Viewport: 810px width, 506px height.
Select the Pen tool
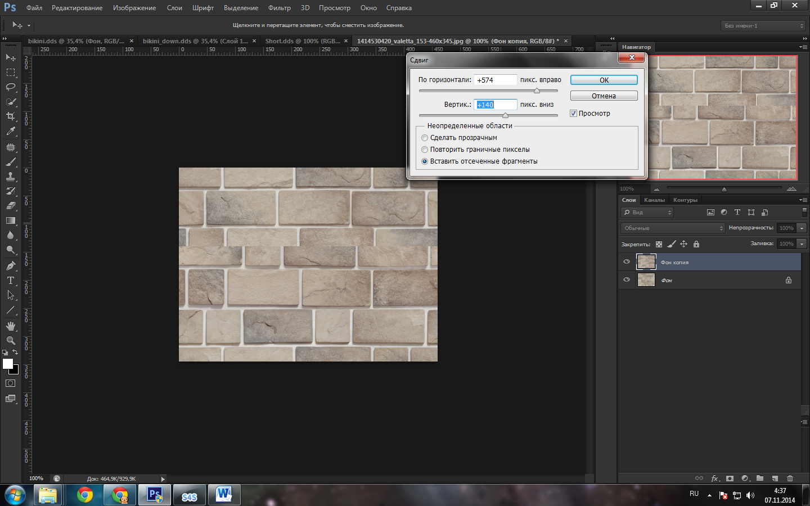click(x=11, y=265)
